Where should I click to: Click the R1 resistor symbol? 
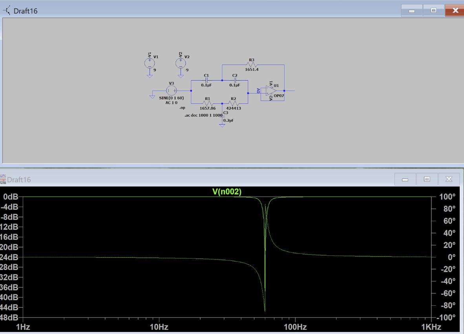point(208,103)
